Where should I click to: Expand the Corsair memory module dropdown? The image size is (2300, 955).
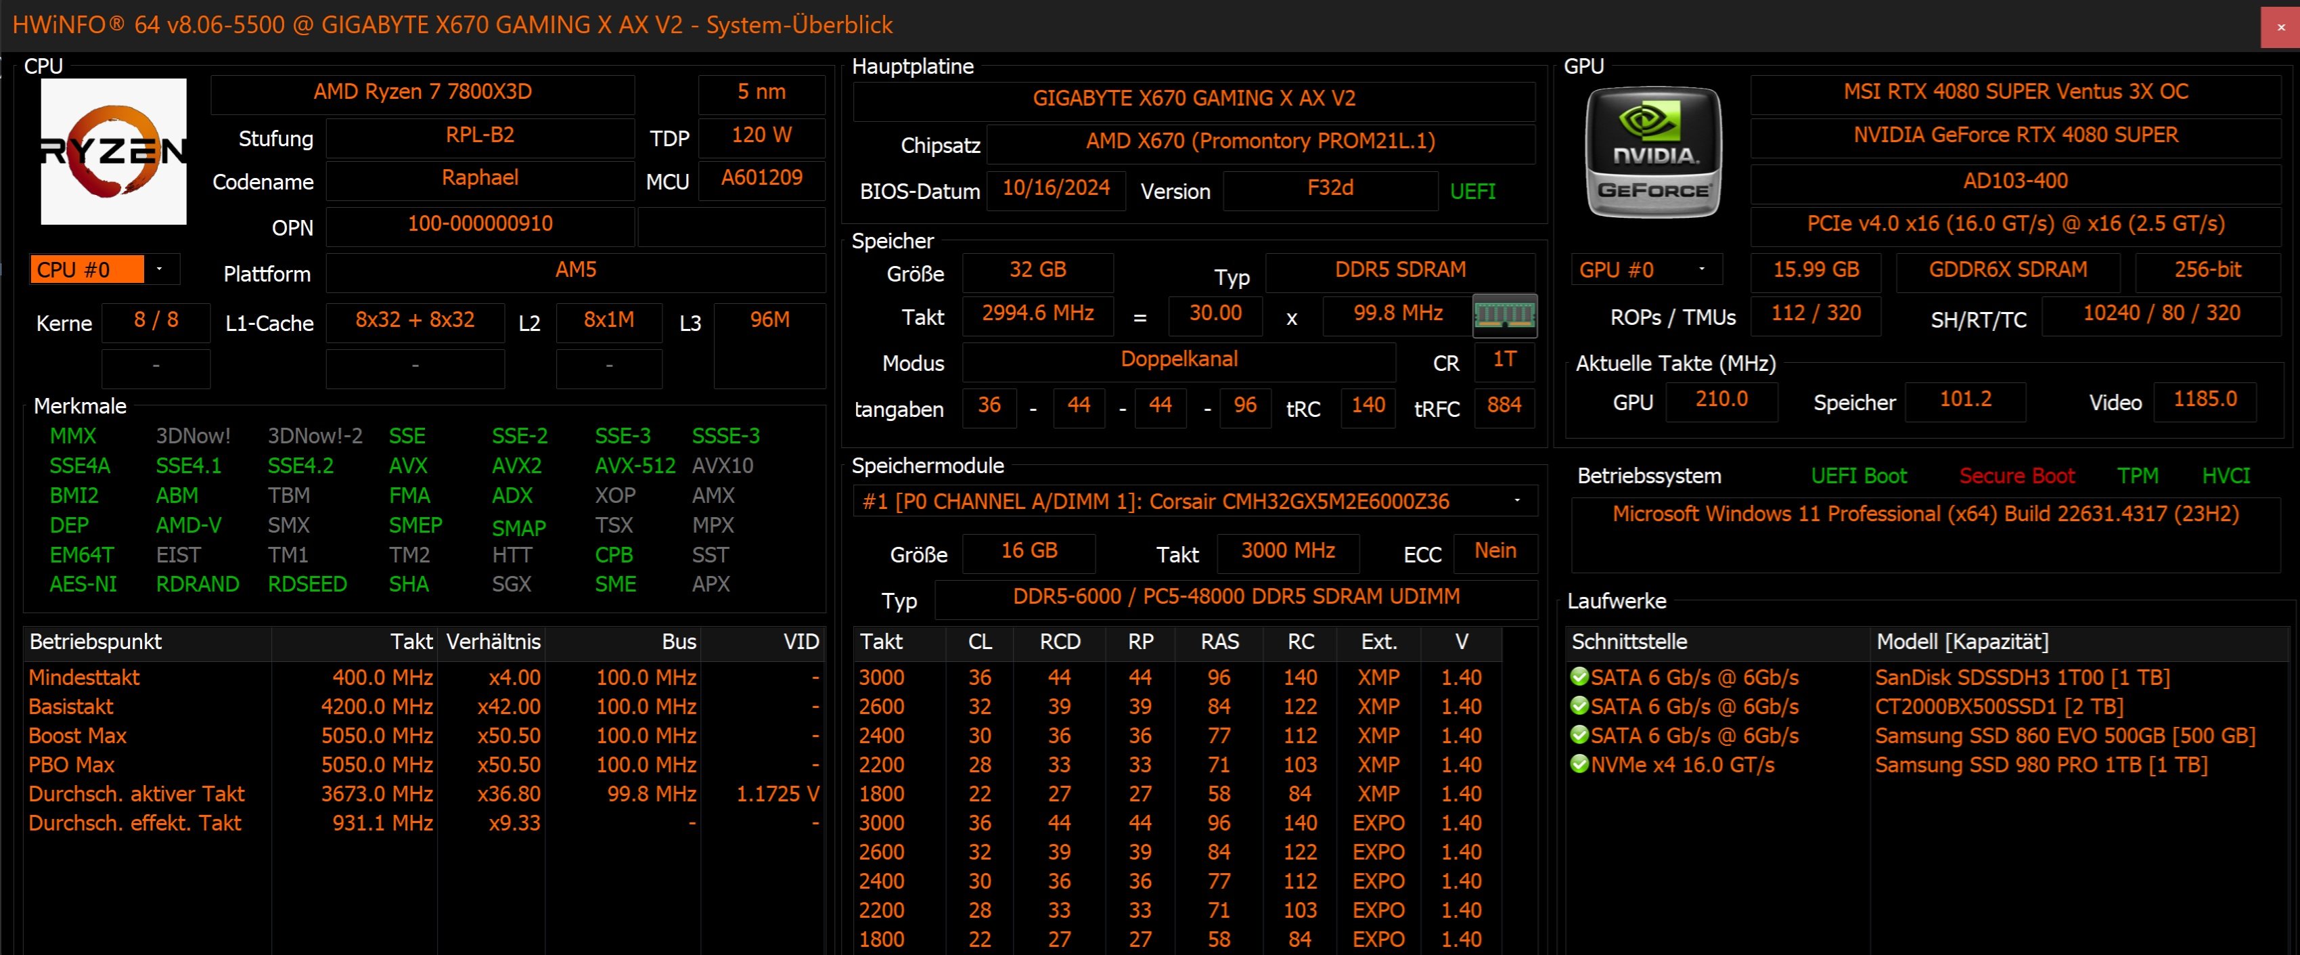pyautogui.click(x=1517, y=500)
